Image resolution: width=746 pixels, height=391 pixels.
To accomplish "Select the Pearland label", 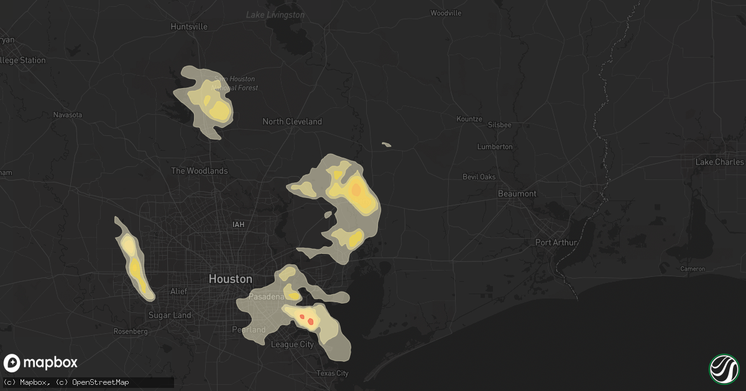I will pos(249,330).
